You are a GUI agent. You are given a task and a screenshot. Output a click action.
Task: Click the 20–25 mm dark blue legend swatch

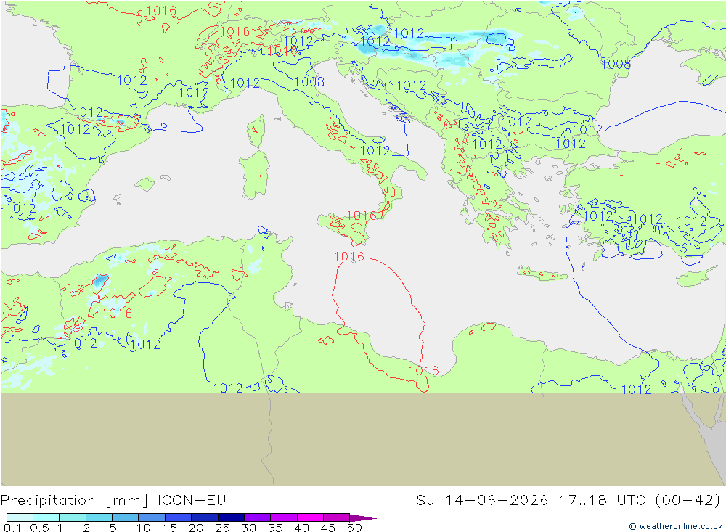(204, 517)
